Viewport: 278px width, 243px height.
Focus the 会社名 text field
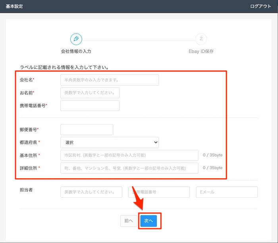tap(109, 80)
